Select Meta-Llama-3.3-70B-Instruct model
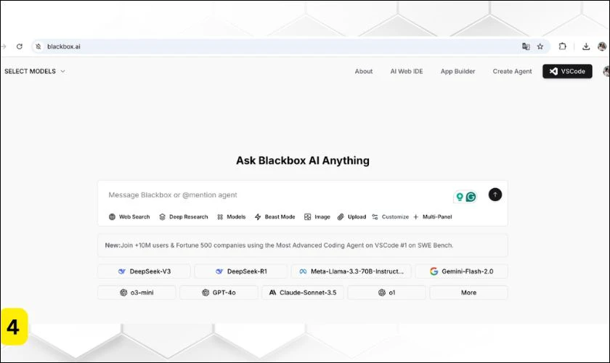Viewport: 610px width, 363px height. coord(351,272)
